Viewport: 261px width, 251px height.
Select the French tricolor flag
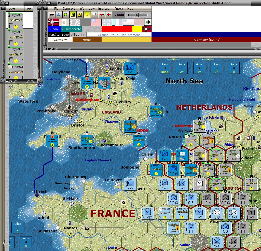coord(117,22)
